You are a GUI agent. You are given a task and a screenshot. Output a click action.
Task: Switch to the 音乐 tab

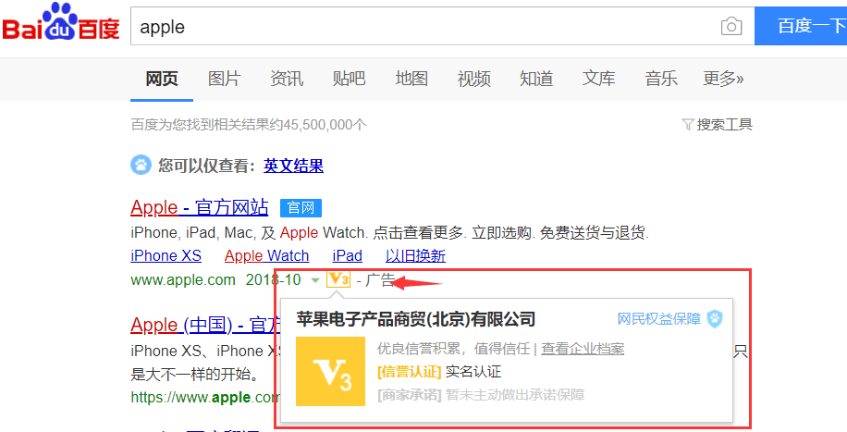click(661, 79)
